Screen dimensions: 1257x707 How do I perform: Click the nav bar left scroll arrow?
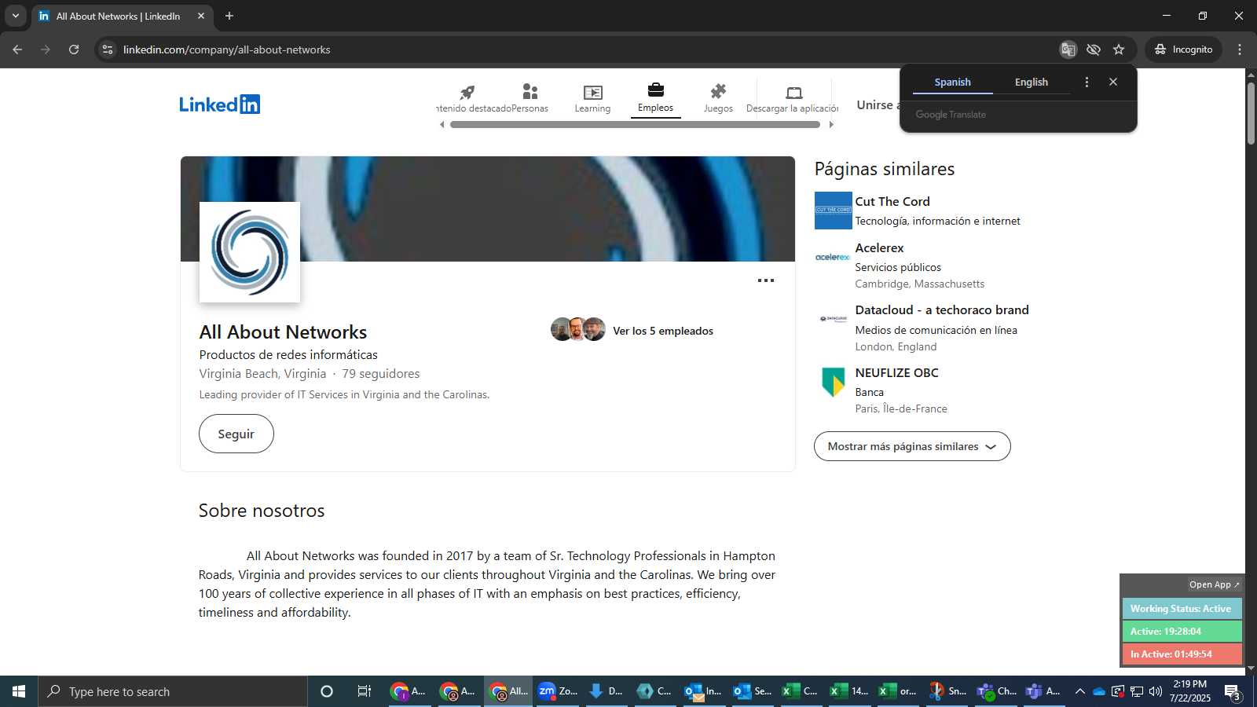[x=442, y=124]
